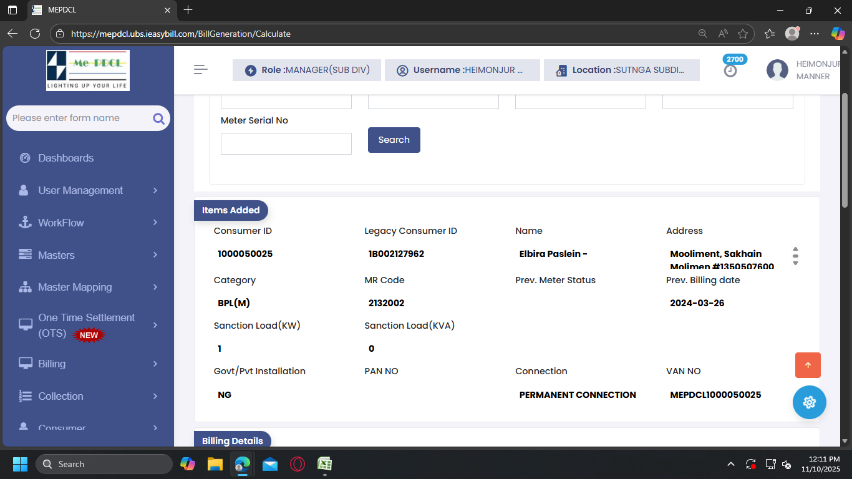Click the One Time Settlement monitor icon
The image size is (852, 479).
click(x=26, y=325)
